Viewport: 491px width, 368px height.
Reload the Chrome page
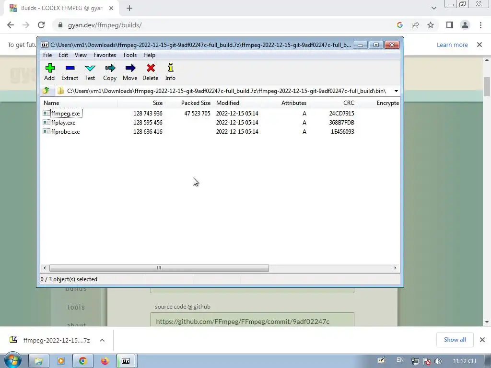[41, 25]
